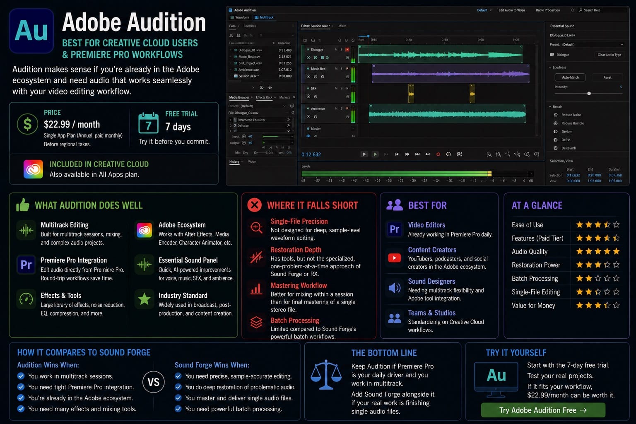Image resolution: width=636 pixels, height=424 pixels.
Task: Toggle DeHum in the Repair section
Action: [555, 131]
